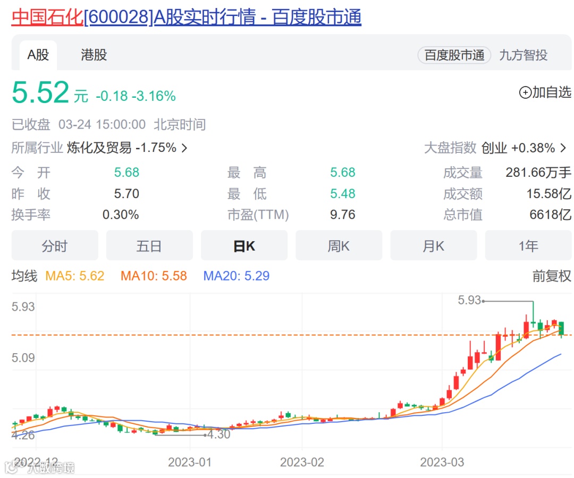Viewport: 574px width, 478px height.
Task: Switch chart to 五日 view
Action: 149,246
